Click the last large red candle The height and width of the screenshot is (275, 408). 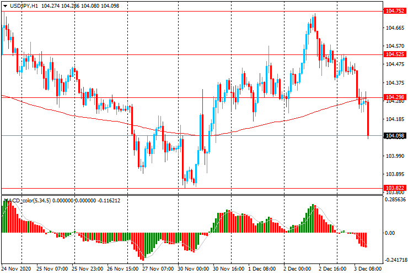tap(368, 118)
